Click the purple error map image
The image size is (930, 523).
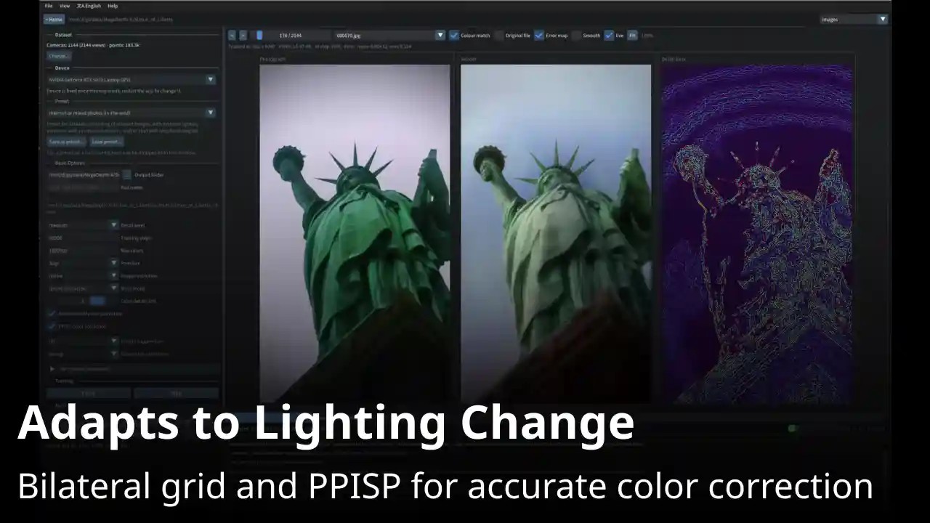tap(756, 233)
